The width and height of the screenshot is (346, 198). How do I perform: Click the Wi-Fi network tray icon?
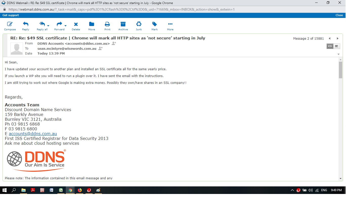[317, 190]
